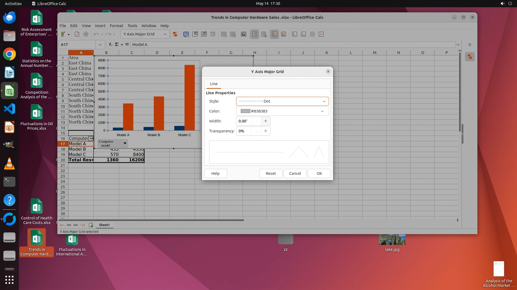The image size is (517, 290).
Task: Open the Format menu
Action: [116, 26]
